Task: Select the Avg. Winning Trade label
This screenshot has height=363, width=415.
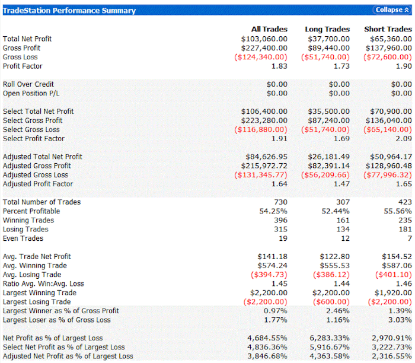Action: 35,265
